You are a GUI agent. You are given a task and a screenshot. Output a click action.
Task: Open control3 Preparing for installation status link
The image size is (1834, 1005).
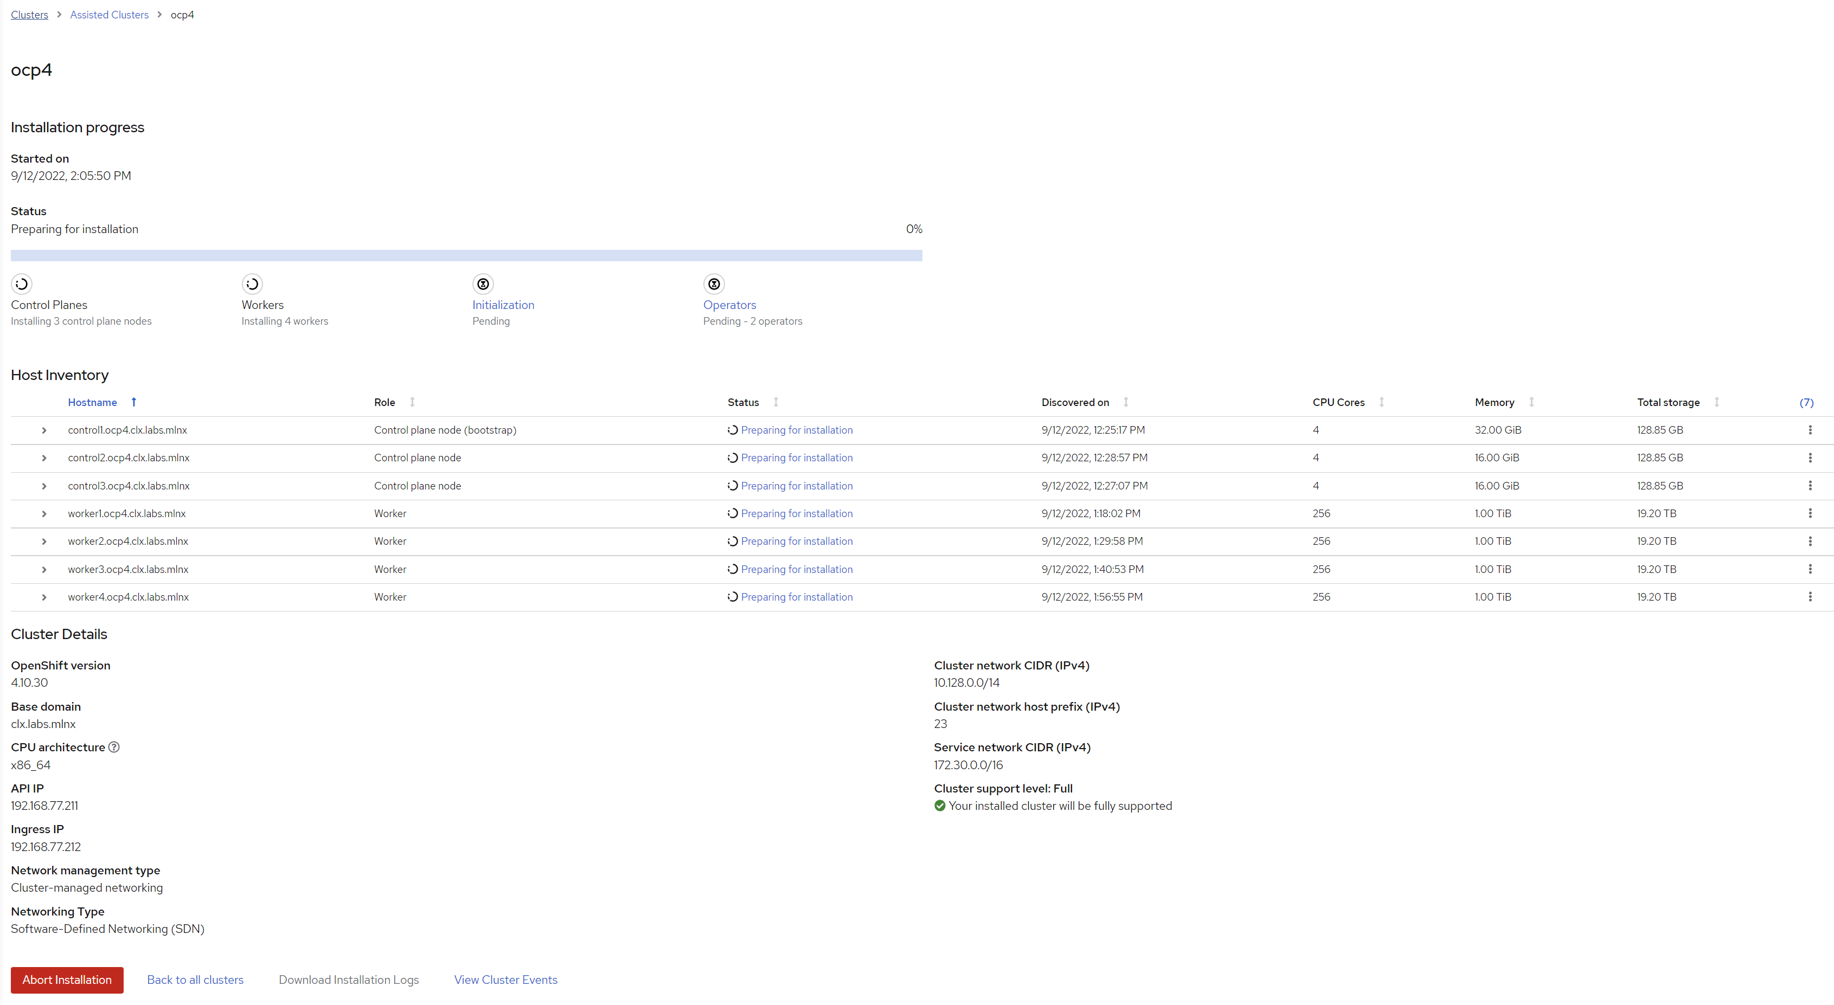pyautogui.click(x=797, y=485)
